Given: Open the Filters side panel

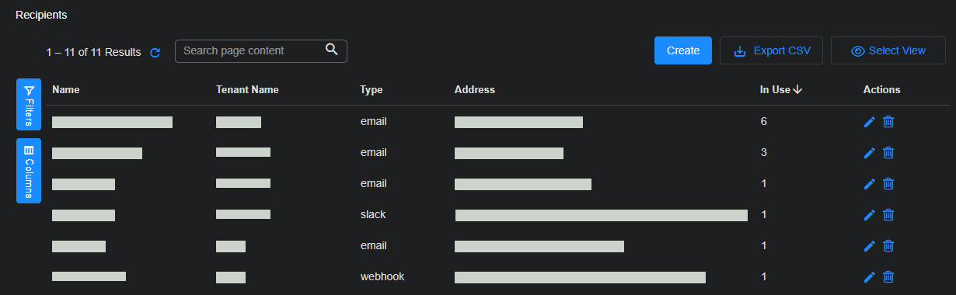Looking at the screenshot, I should pyautogui.click(x=29, y=104).
